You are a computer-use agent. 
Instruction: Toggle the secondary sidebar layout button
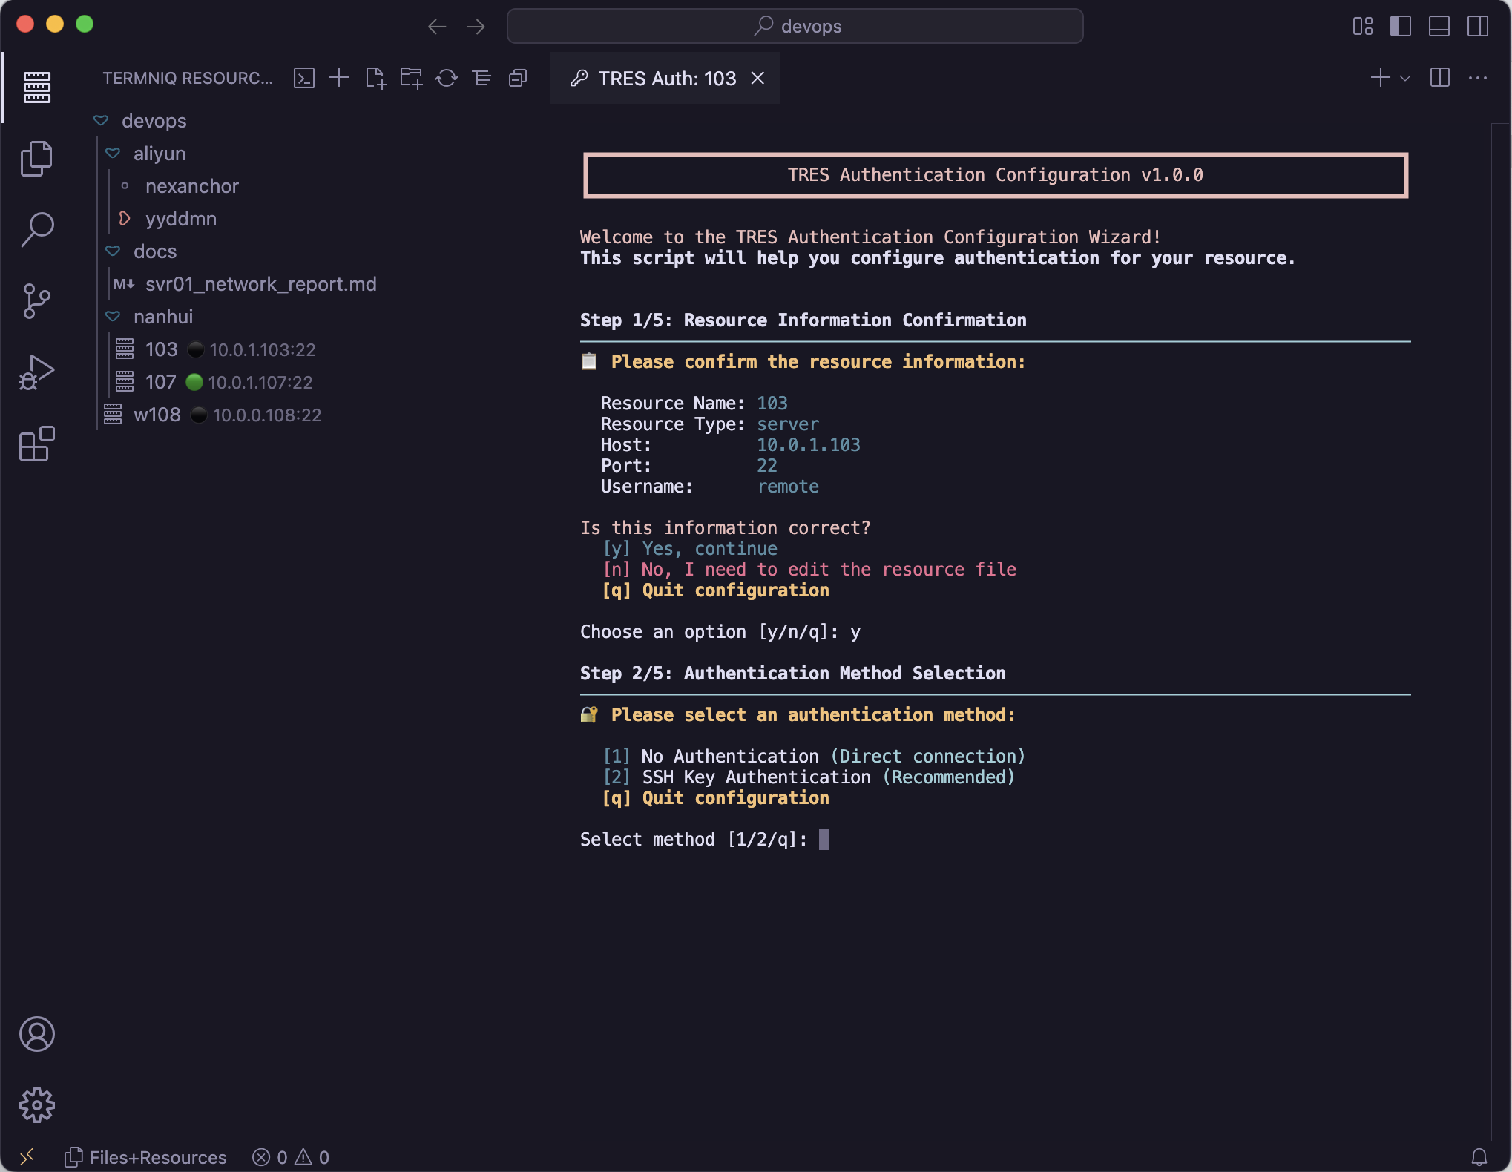[x=1477, y=26]
